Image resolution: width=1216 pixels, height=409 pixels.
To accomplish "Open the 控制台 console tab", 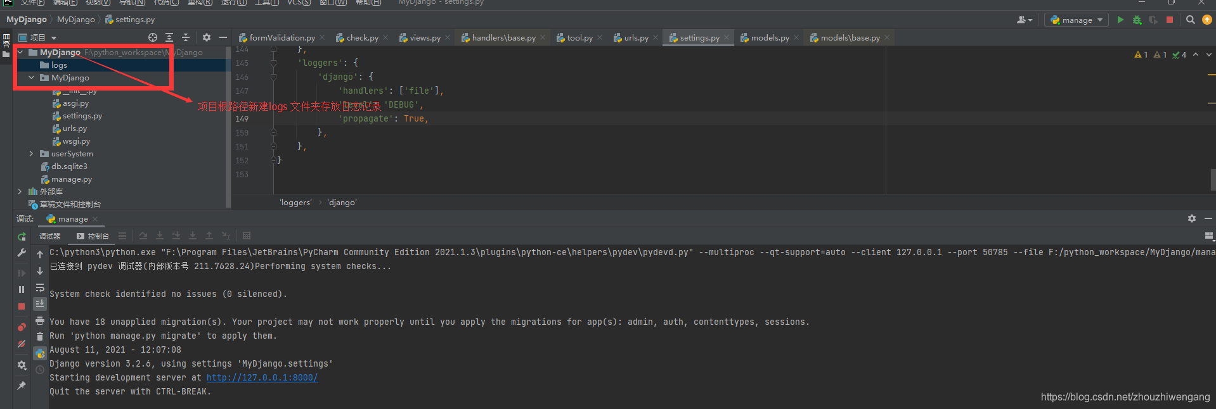I will (93, 236).
